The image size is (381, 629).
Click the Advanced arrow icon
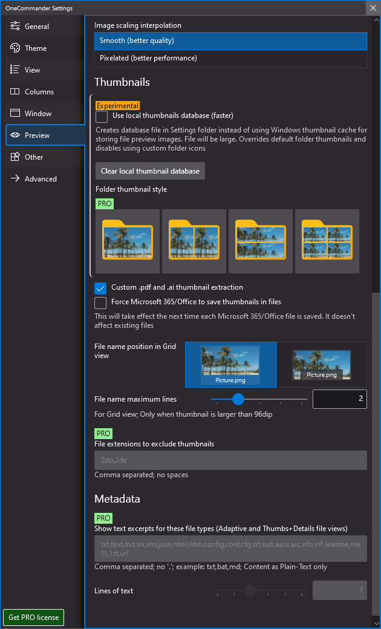click(15, 179)
